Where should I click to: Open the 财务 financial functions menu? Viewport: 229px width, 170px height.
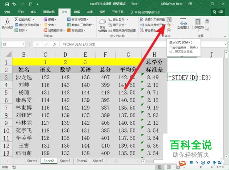click(x=21, y=30)
